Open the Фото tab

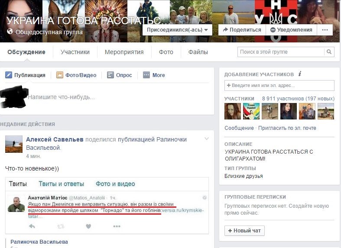click(166, 52)
